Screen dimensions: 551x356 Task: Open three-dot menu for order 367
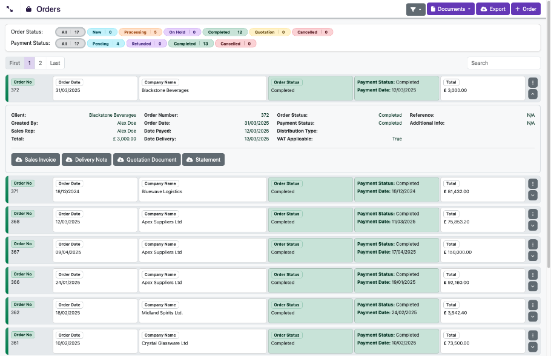[533, 244]
